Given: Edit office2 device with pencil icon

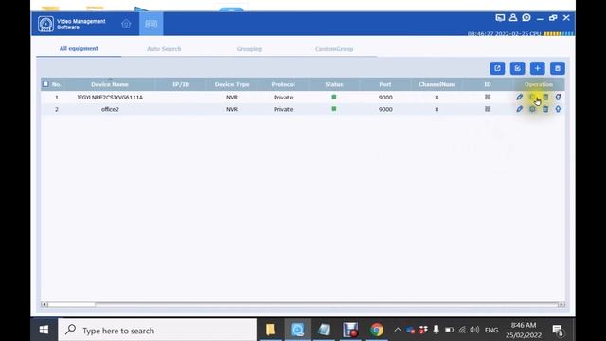Looking at the screenshot, I should 520,110.
